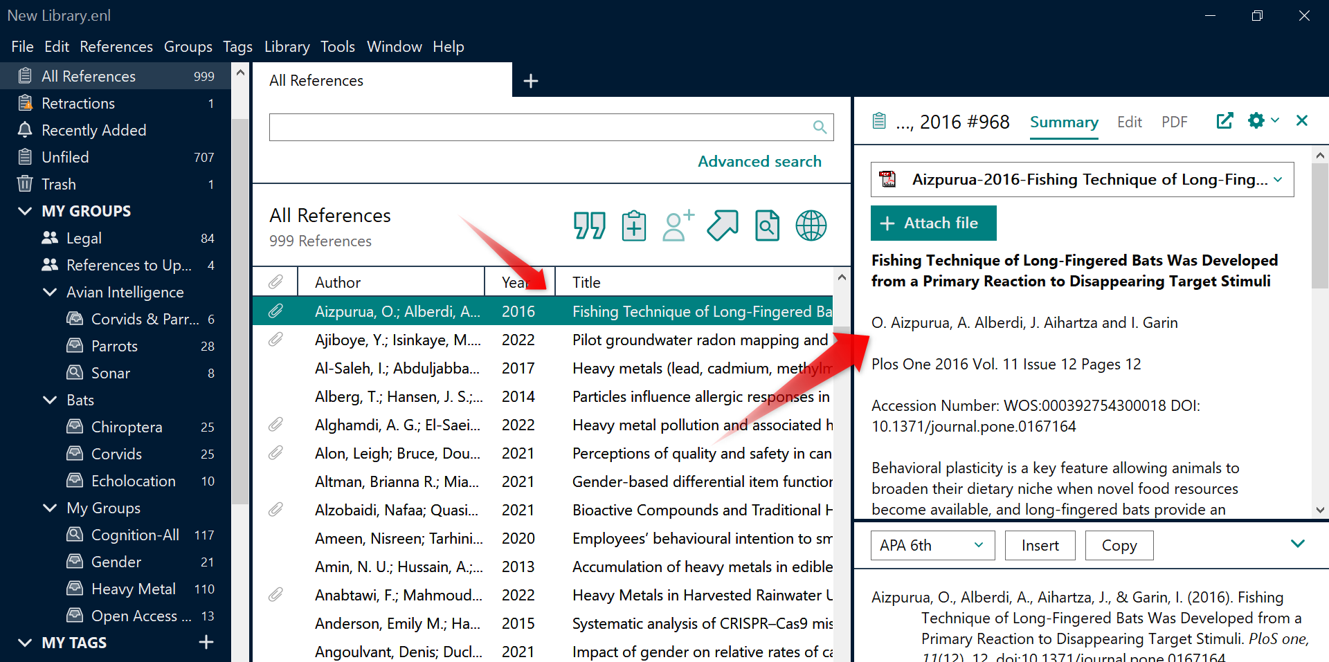
Task: Click the settings gear in the summary panel
Action: 1255,120
